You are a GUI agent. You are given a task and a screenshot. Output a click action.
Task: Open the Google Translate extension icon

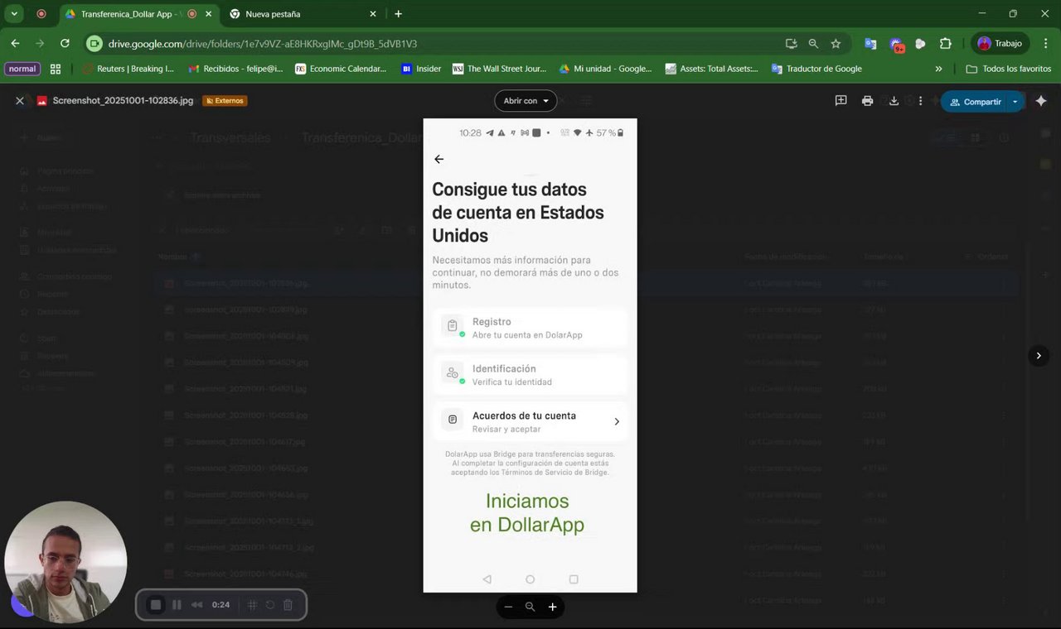tap(870, 44)
